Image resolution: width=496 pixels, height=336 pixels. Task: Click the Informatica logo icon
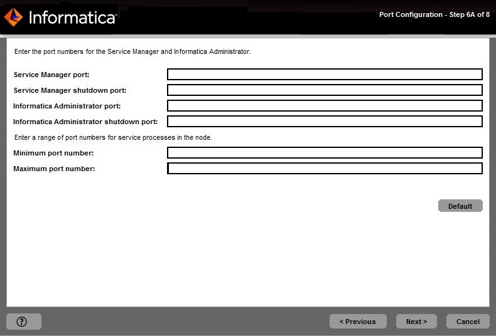pos(13,17)
